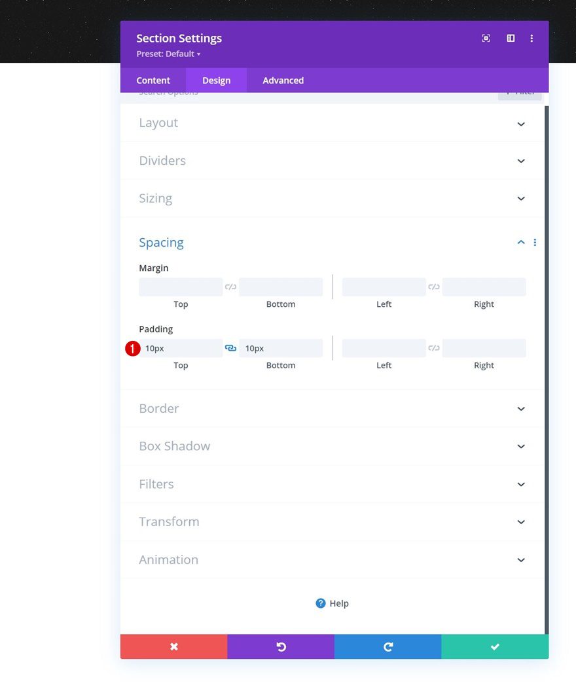Viewport: 576px width, 687px height.
Task: Switch to the Advanced tab
Action: 283,80
